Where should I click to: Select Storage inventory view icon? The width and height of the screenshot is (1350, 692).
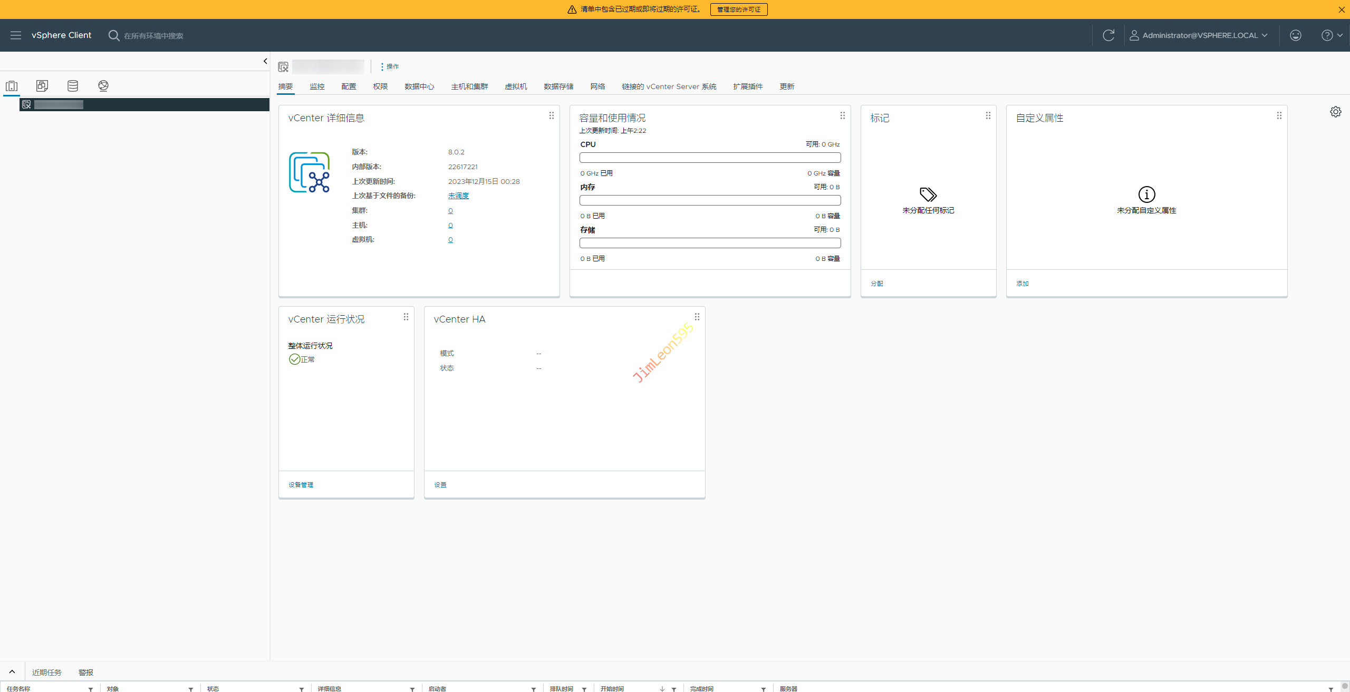pyautogui.click(x=73, y=86)
